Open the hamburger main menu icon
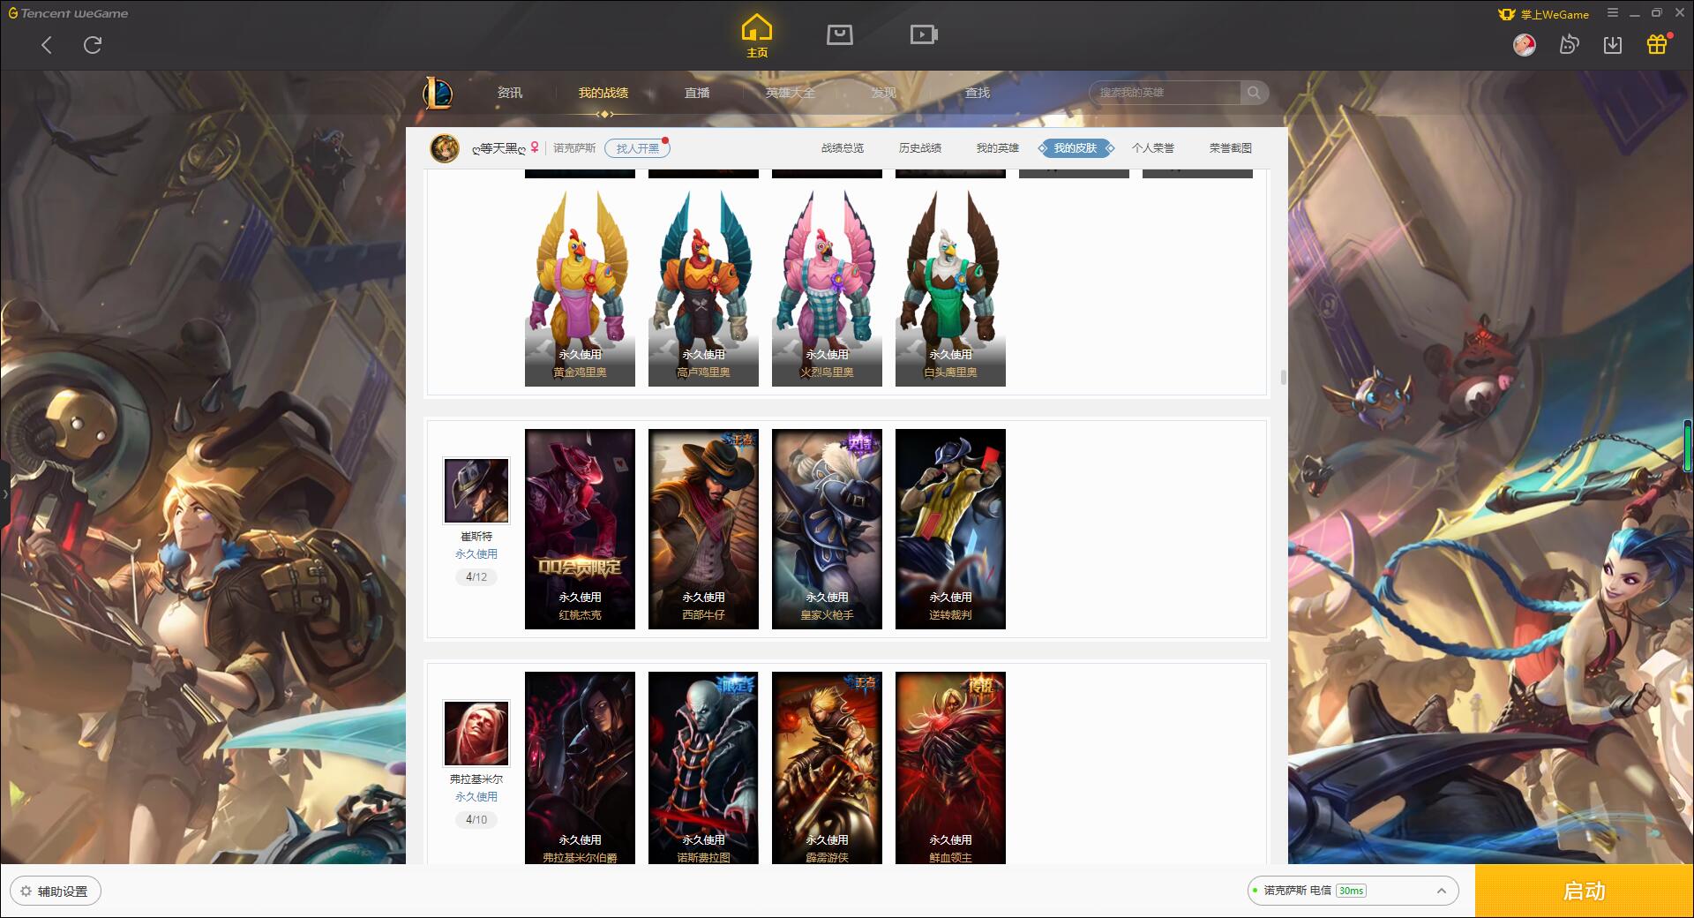This screenshot has width=1694, height=918. tap(1613, 13)
